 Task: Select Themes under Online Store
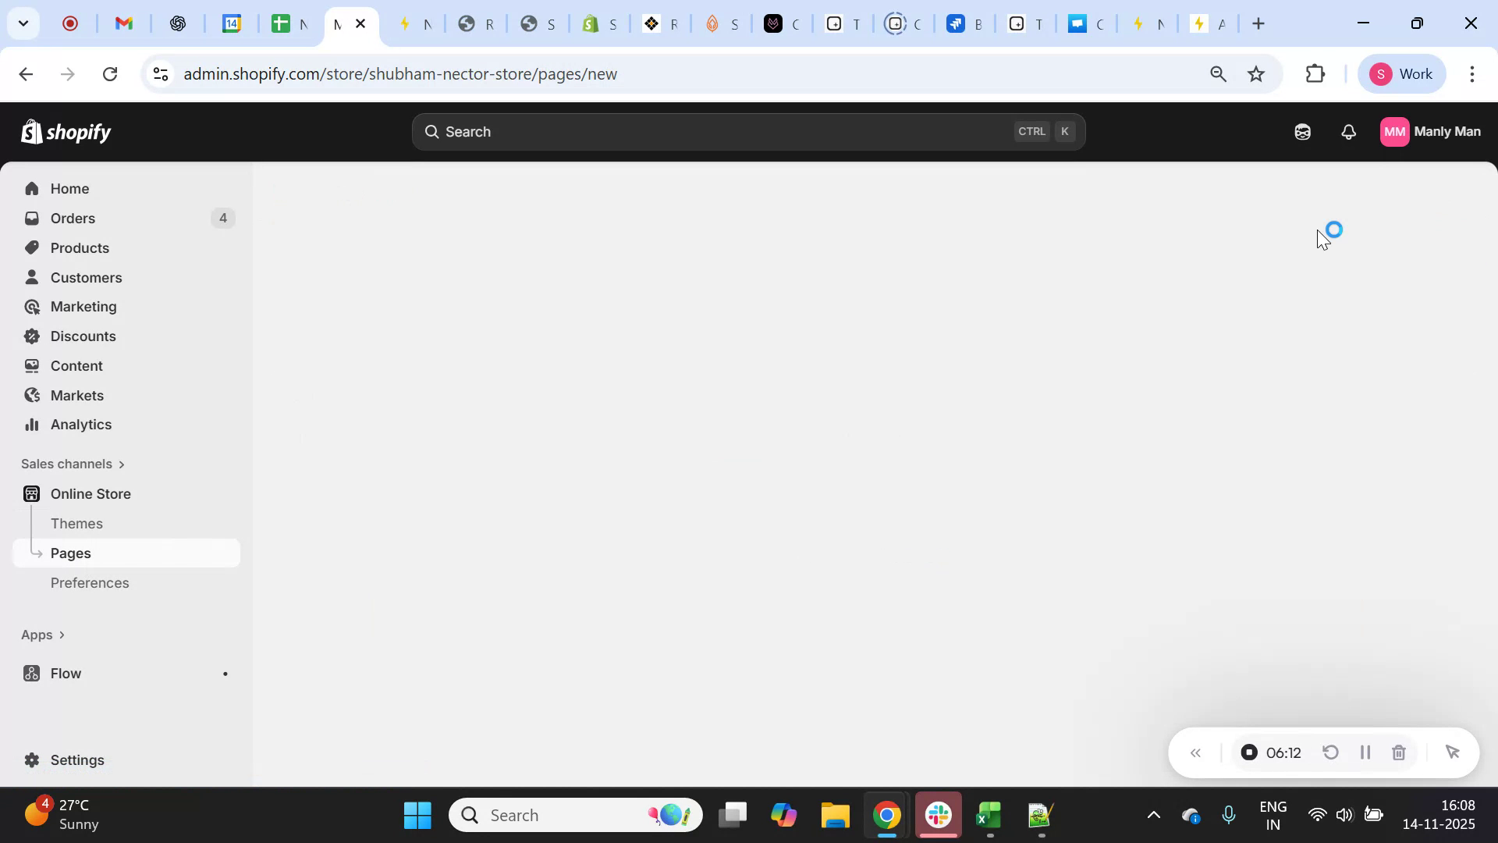click(x=76, y=524)
